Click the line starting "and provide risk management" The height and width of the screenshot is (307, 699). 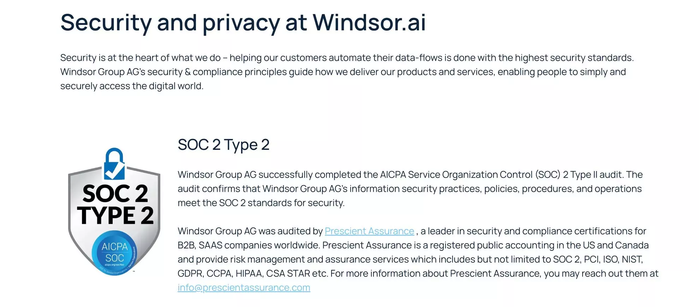pos(410,259)
